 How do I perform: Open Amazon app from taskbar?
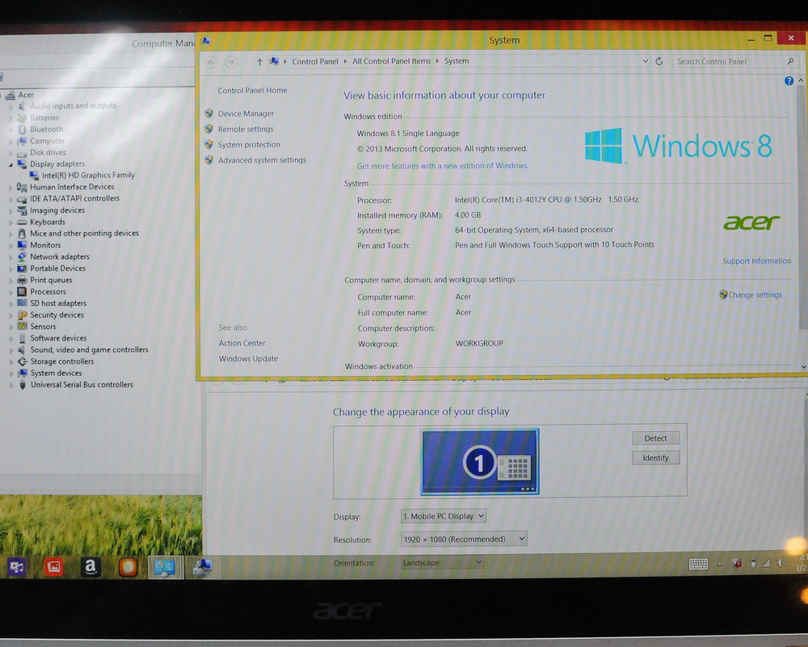pos(90,567)
